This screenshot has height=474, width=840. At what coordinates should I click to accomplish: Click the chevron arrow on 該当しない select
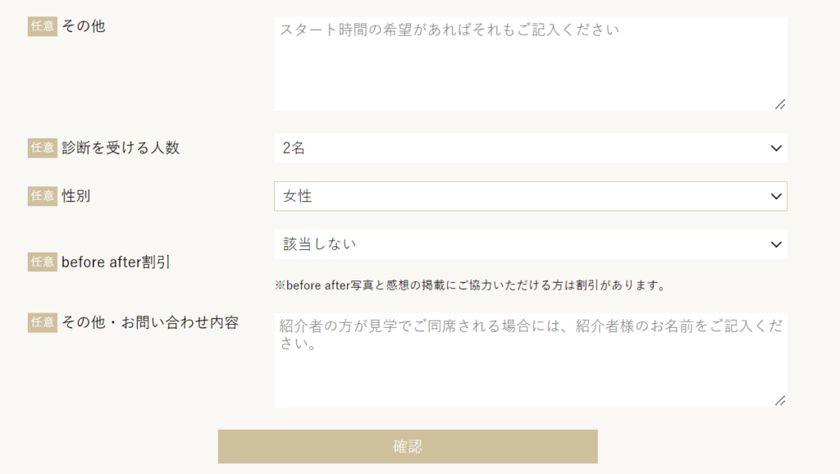(776, 244)
